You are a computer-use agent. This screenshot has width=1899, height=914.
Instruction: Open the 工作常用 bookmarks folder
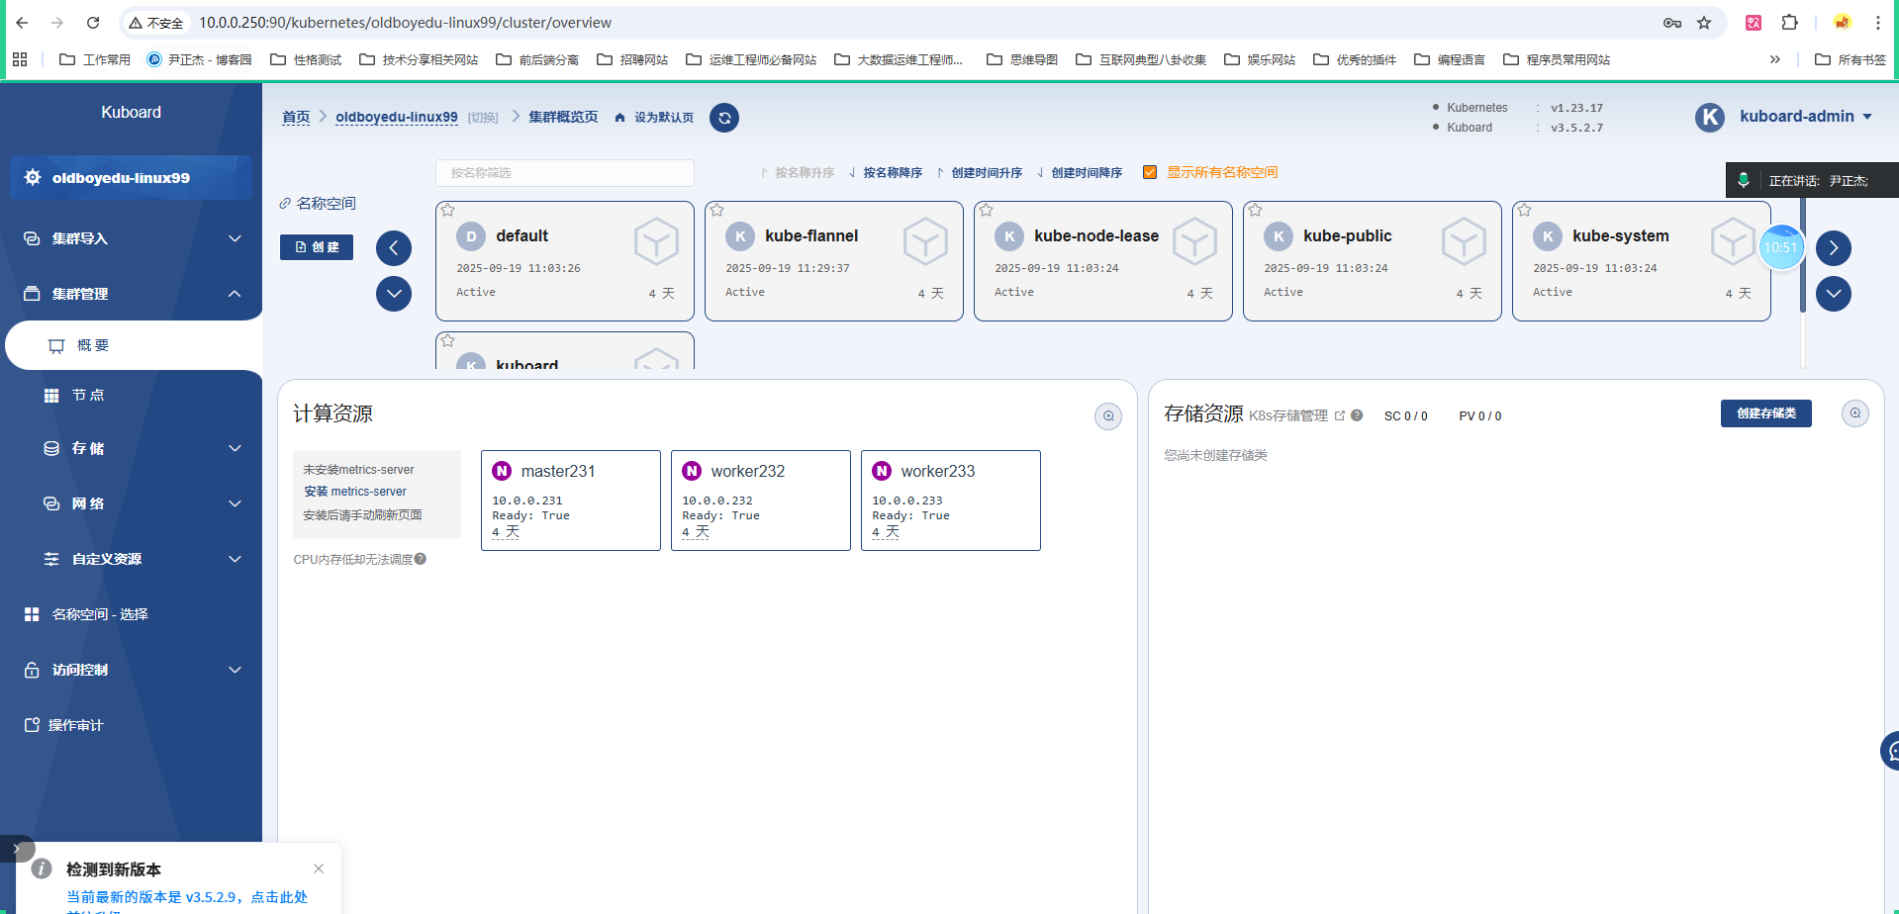[95, 59]
